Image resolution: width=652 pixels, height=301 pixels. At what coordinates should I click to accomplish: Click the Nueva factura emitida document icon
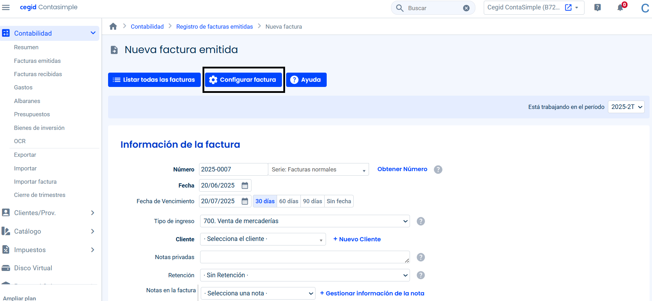click(x=114, y=50)
